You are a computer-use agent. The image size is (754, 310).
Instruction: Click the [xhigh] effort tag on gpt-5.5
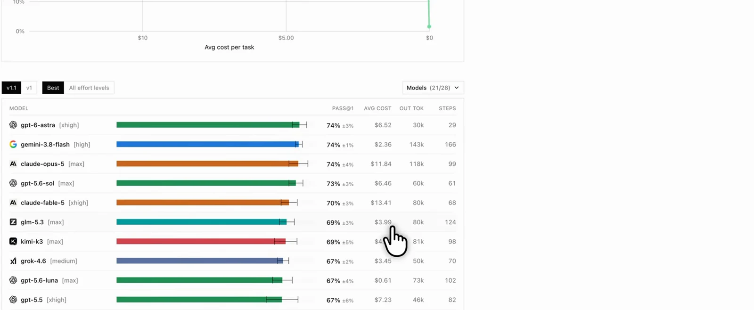click(57, 300)
